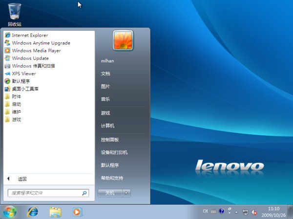Open 图片 from the right pane
The width and height of the screenshot is (293, 219).
[105, 87]
